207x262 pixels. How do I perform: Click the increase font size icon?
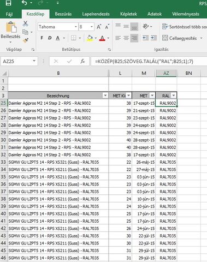click(99, 27)
